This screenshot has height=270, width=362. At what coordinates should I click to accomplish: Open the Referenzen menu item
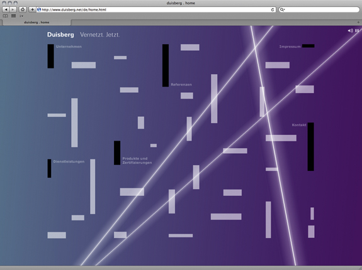pyautogui.click(x=181, y=85)
